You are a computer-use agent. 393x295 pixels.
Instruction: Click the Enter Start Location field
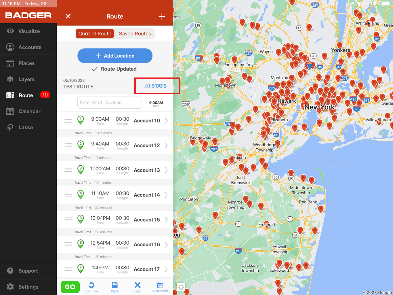pyautogui.click(x=110, y=102)
